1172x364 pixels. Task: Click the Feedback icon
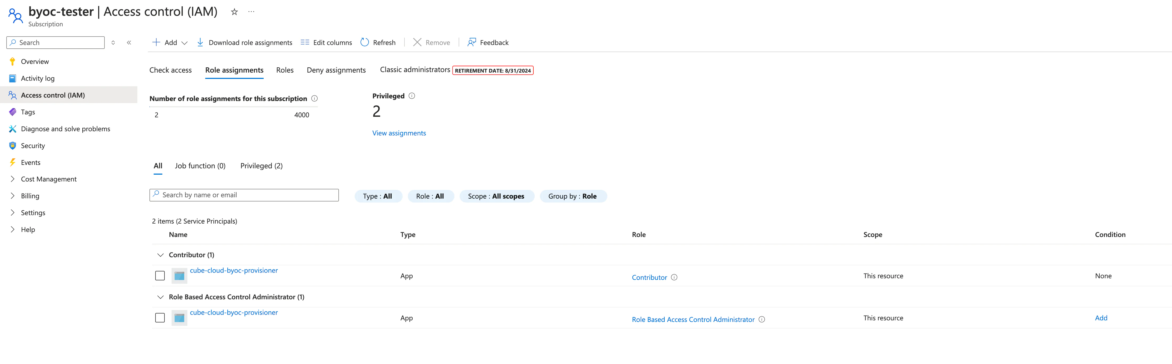point(472,42)
